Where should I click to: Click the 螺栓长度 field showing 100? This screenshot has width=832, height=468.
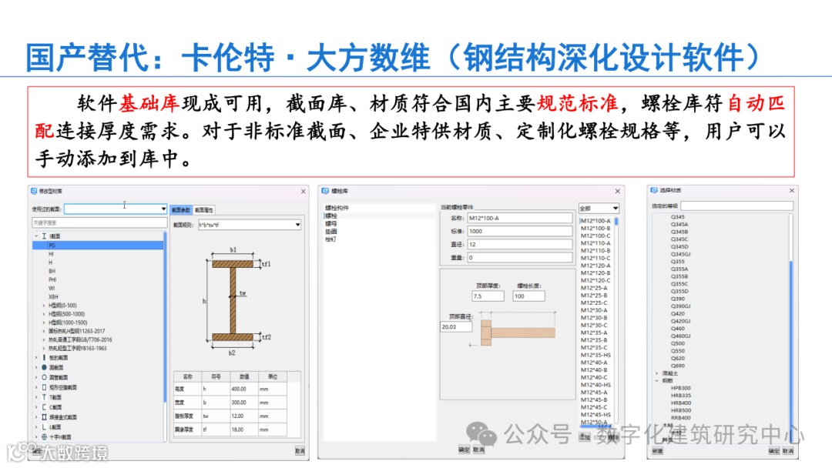tap(528, 296)
